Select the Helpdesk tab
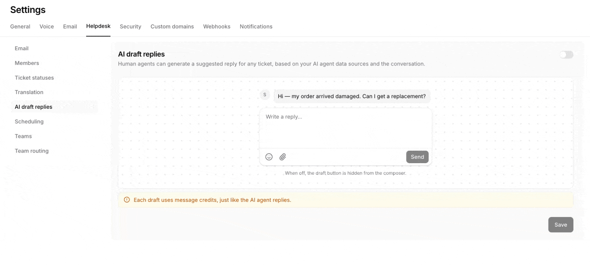This screenshot has width=590, height=265. (x=98, y=26)
